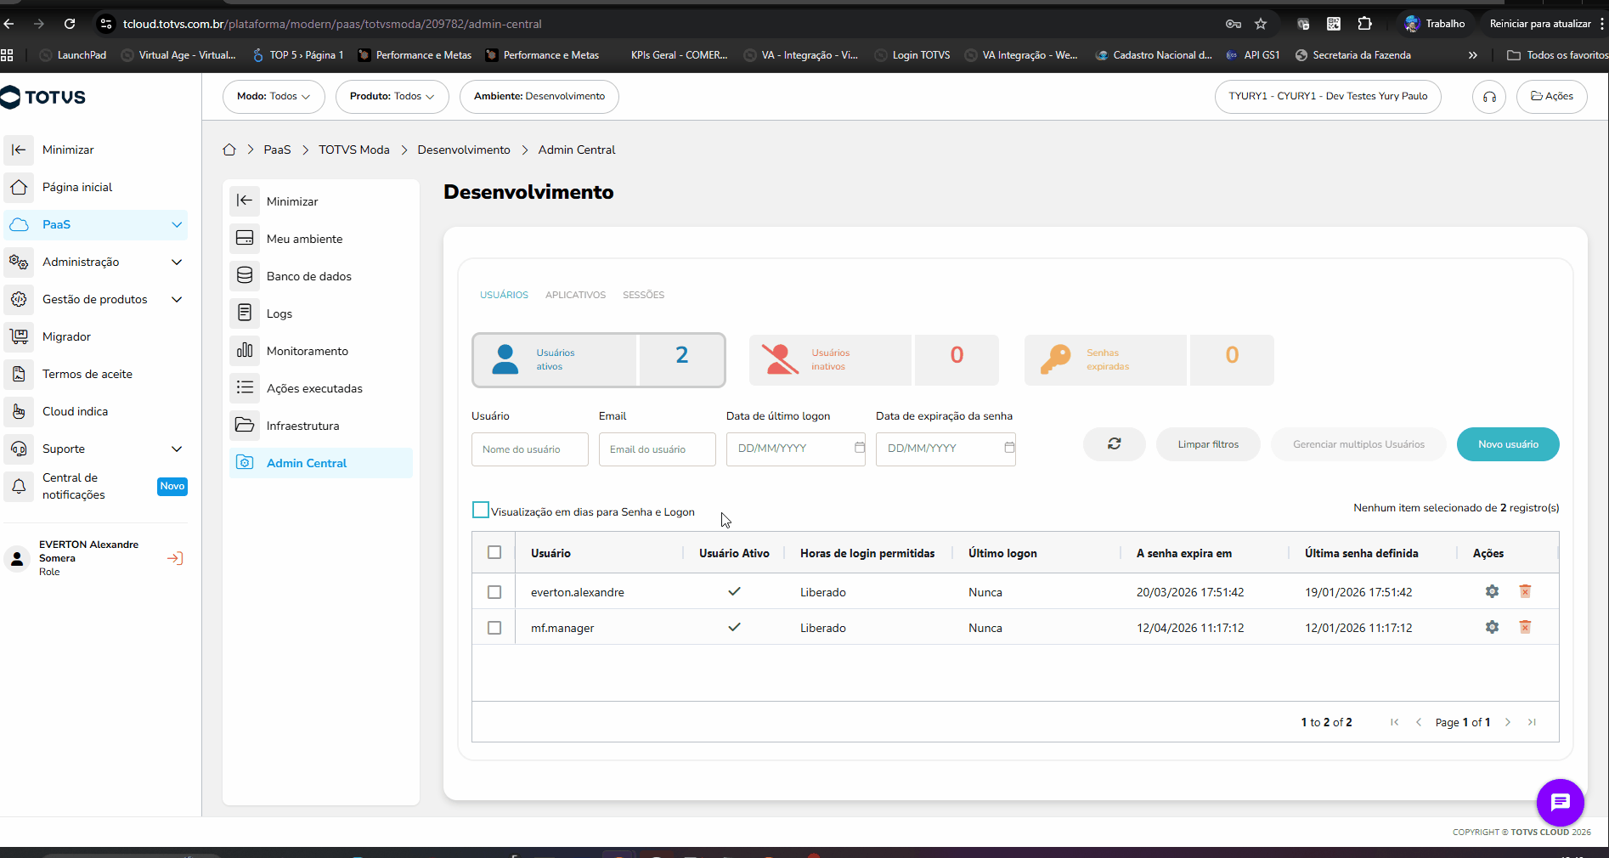Image resolution: width=1609 pixels, height=858 pixels.
Task: Click the headset support icon
Action: coord(1489,97)
